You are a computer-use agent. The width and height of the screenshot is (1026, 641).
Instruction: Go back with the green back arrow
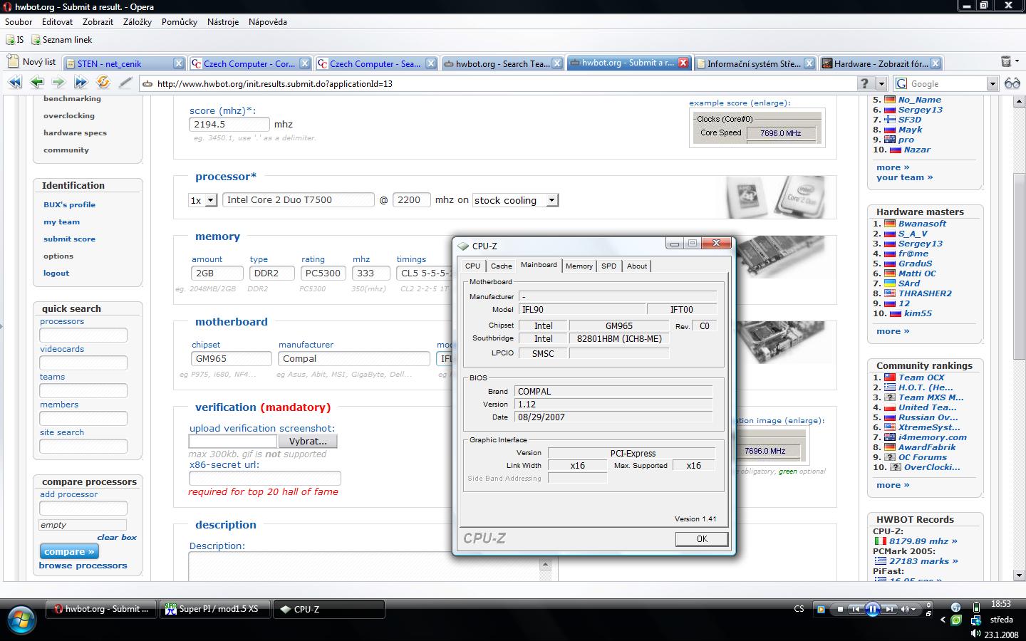coord(37,83)
